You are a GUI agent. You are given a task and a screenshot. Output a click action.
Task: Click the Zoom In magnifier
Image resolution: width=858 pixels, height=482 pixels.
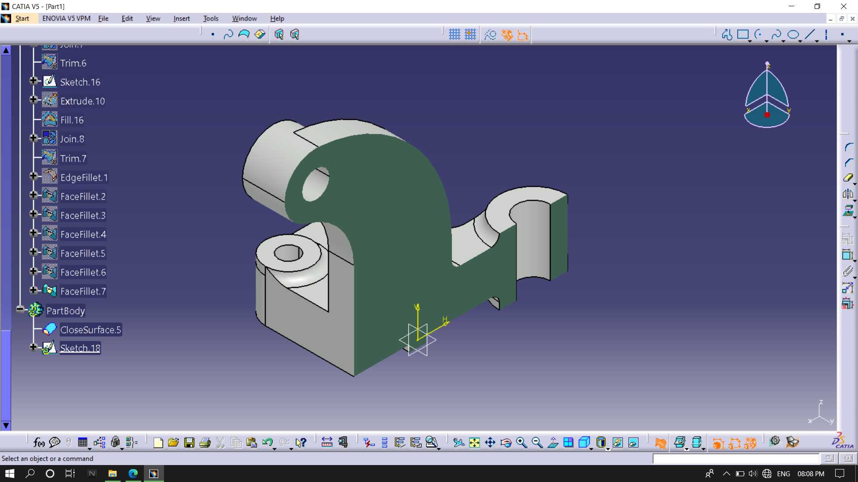pyautogui.click(x=521, y=442)
